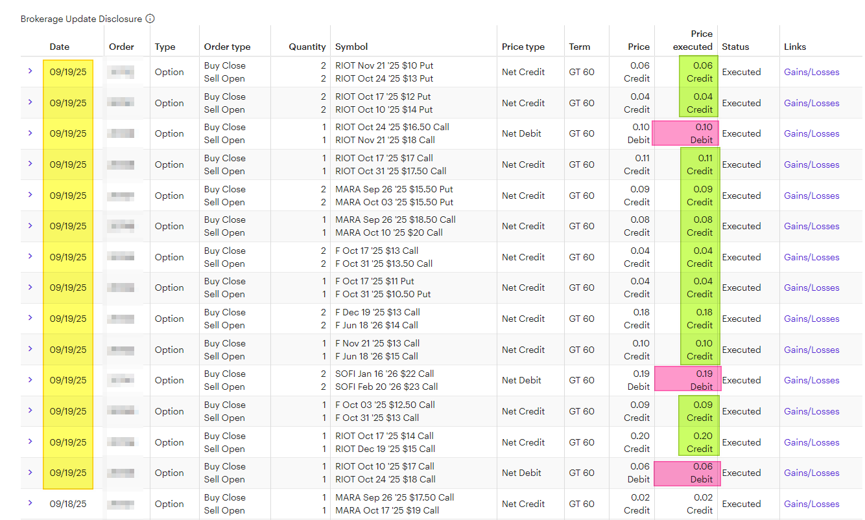Select symbol text MARA Oct 03 '25 $15.50 Put
The height and width of the screenshot is (520, 865).
tap(394, 202)
